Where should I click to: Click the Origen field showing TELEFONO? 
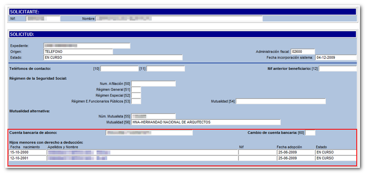click(x=78, y=52)
